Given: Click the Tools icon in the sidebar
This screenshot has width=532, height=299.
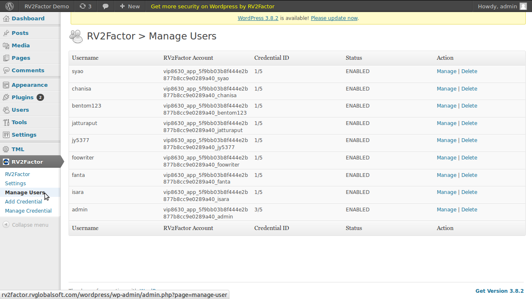Looking at the screenshot, I should (x=6, y=122).
